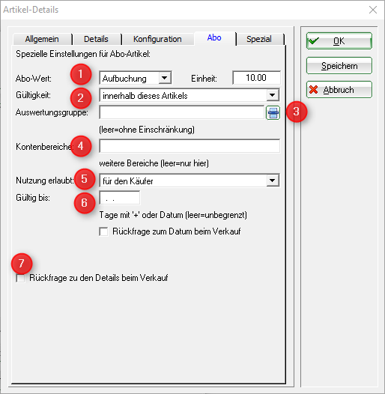The image size is (385, 394).
Task: Open the Konfiguration tab
Action: [x=157, y=39]
